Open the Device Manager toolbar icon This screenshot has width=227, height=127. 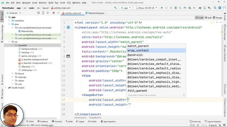tap(205, 8)
